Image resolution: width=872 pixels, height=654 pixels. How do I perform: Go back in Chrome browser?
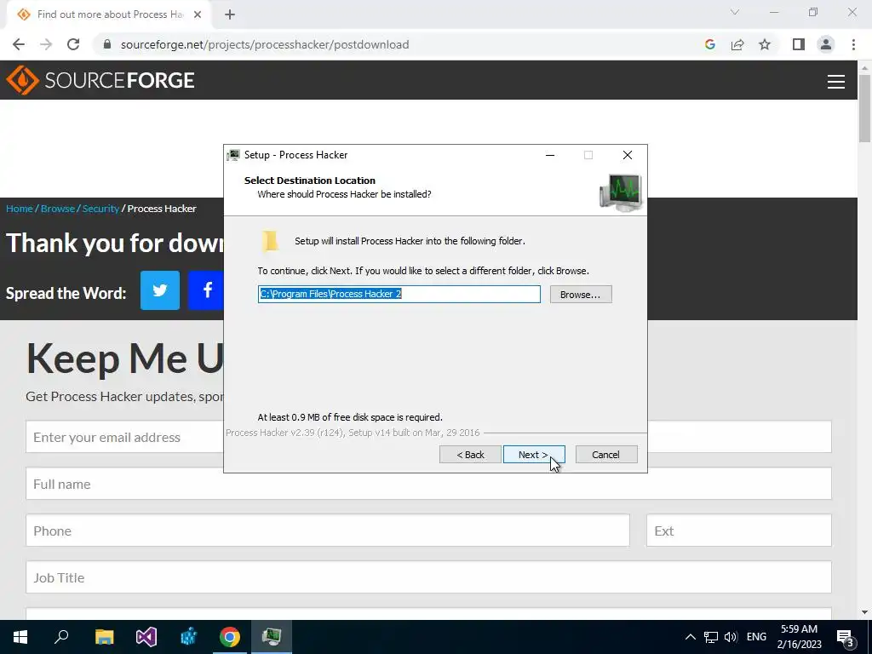(x=19, y=44)
